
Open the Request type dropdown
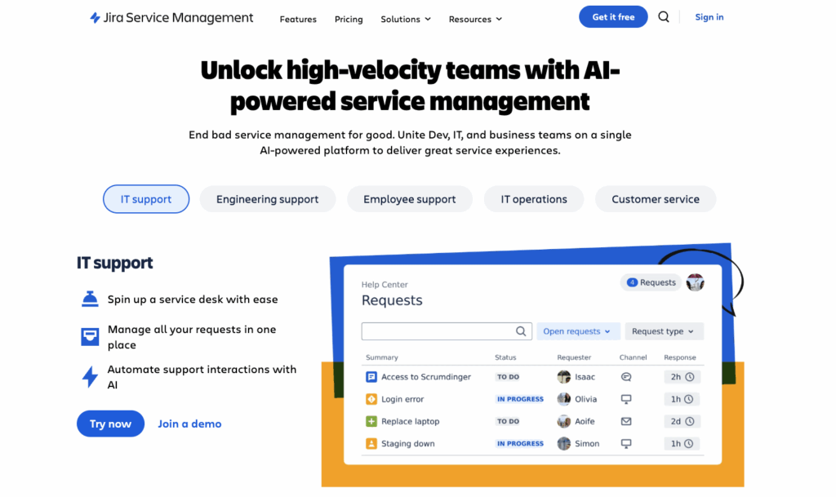(x=665, y=331)
